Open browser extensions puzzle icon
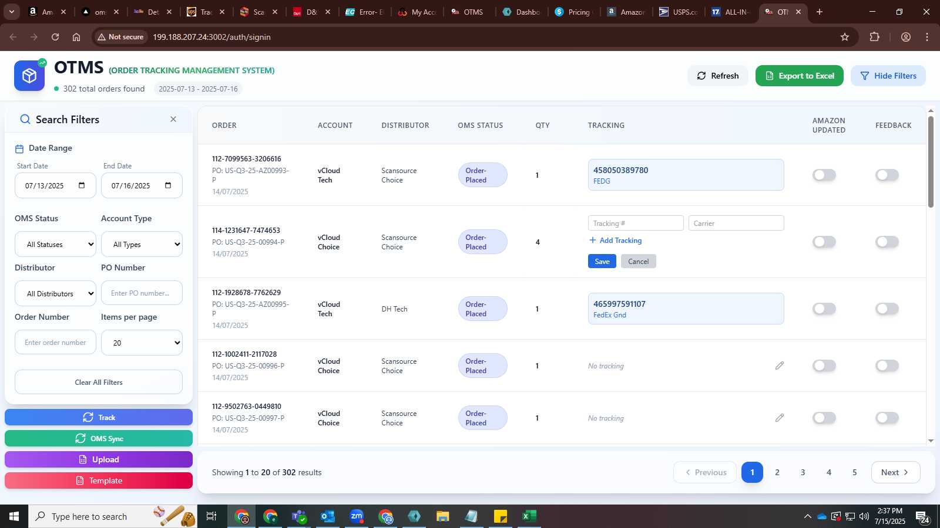The image size is (940, 528). point(875,37)
